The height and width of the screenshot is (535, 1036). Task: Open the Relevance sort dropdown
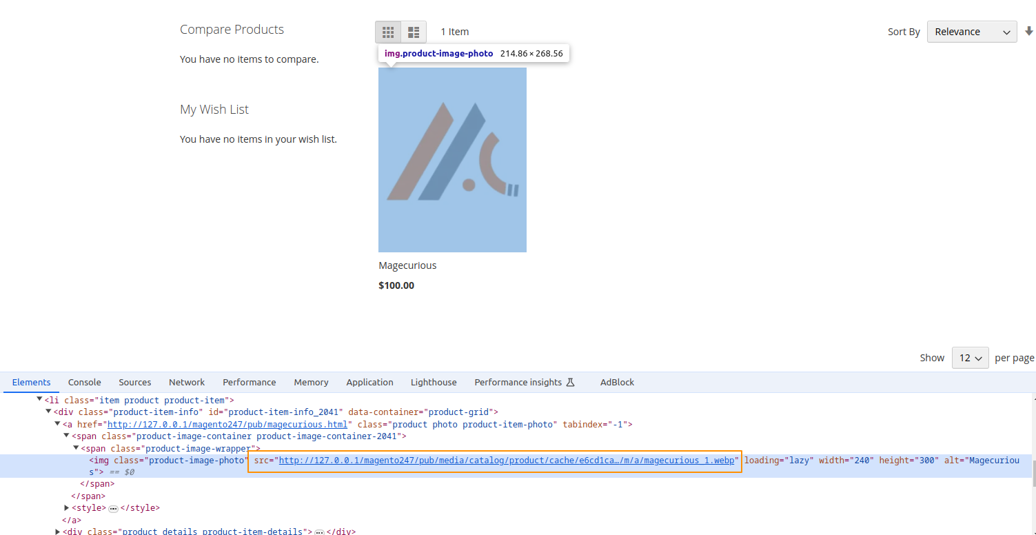point(971,32)
